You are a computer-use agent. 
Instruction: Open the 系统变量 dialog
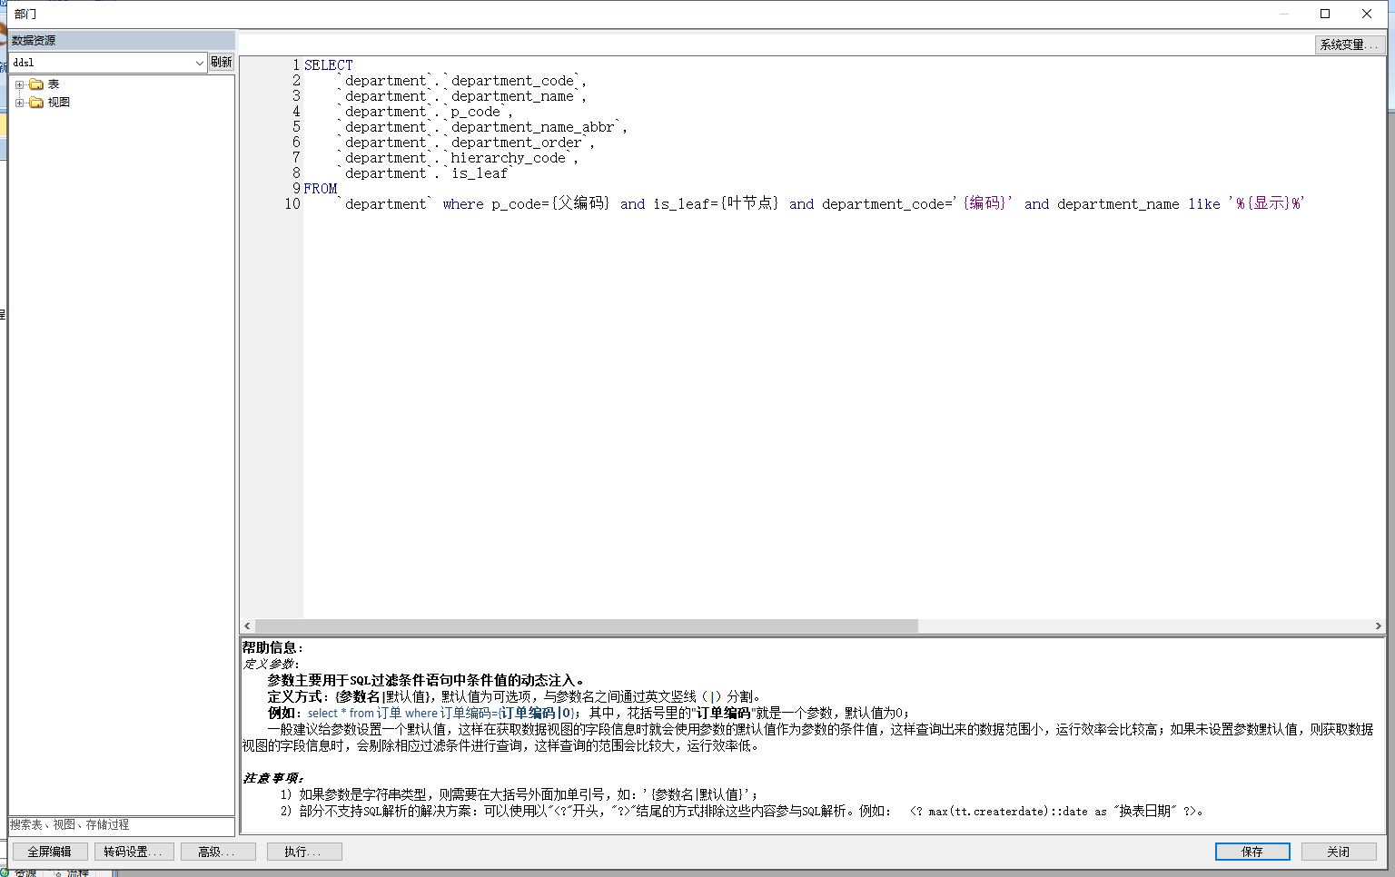(x=1349, y=44)
